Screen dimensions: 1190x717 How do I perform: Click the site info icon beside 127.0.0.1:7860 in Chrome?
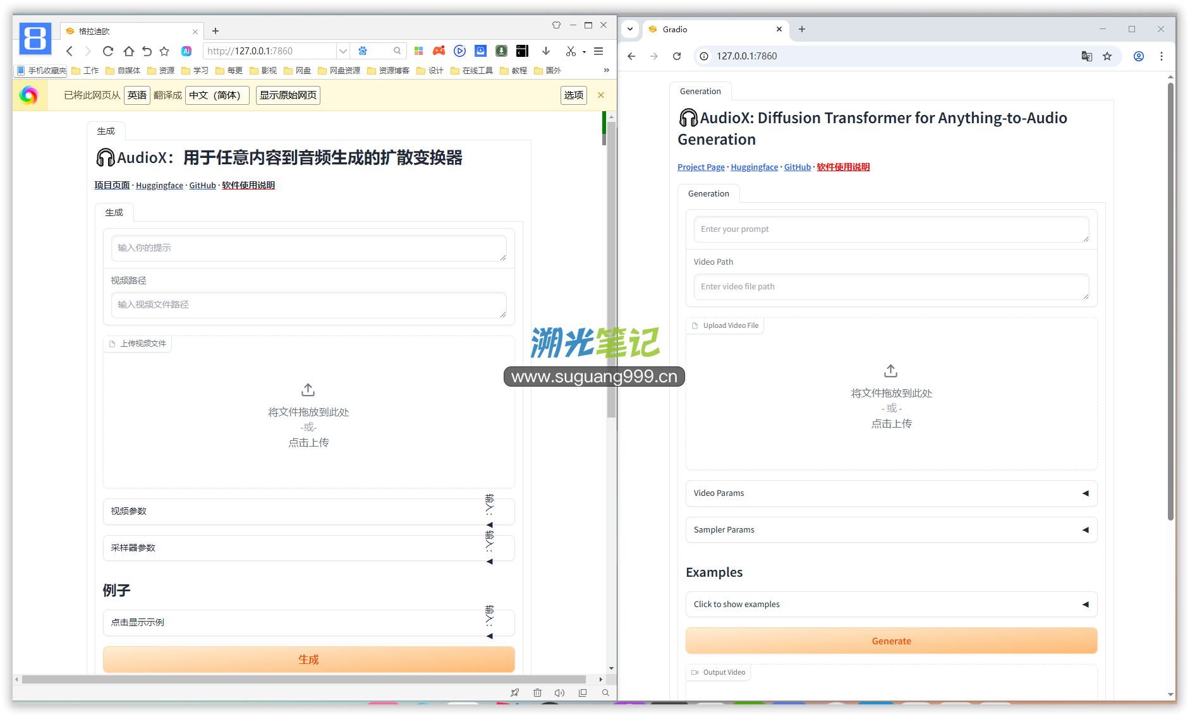click(704, 56)
